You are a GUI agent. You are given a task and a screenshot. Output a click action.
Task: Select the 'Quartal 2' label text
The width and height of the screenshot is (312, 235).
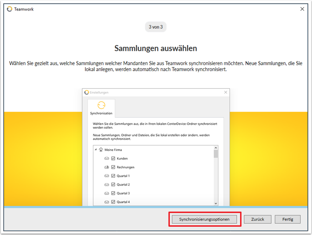[x=123, y=184]
